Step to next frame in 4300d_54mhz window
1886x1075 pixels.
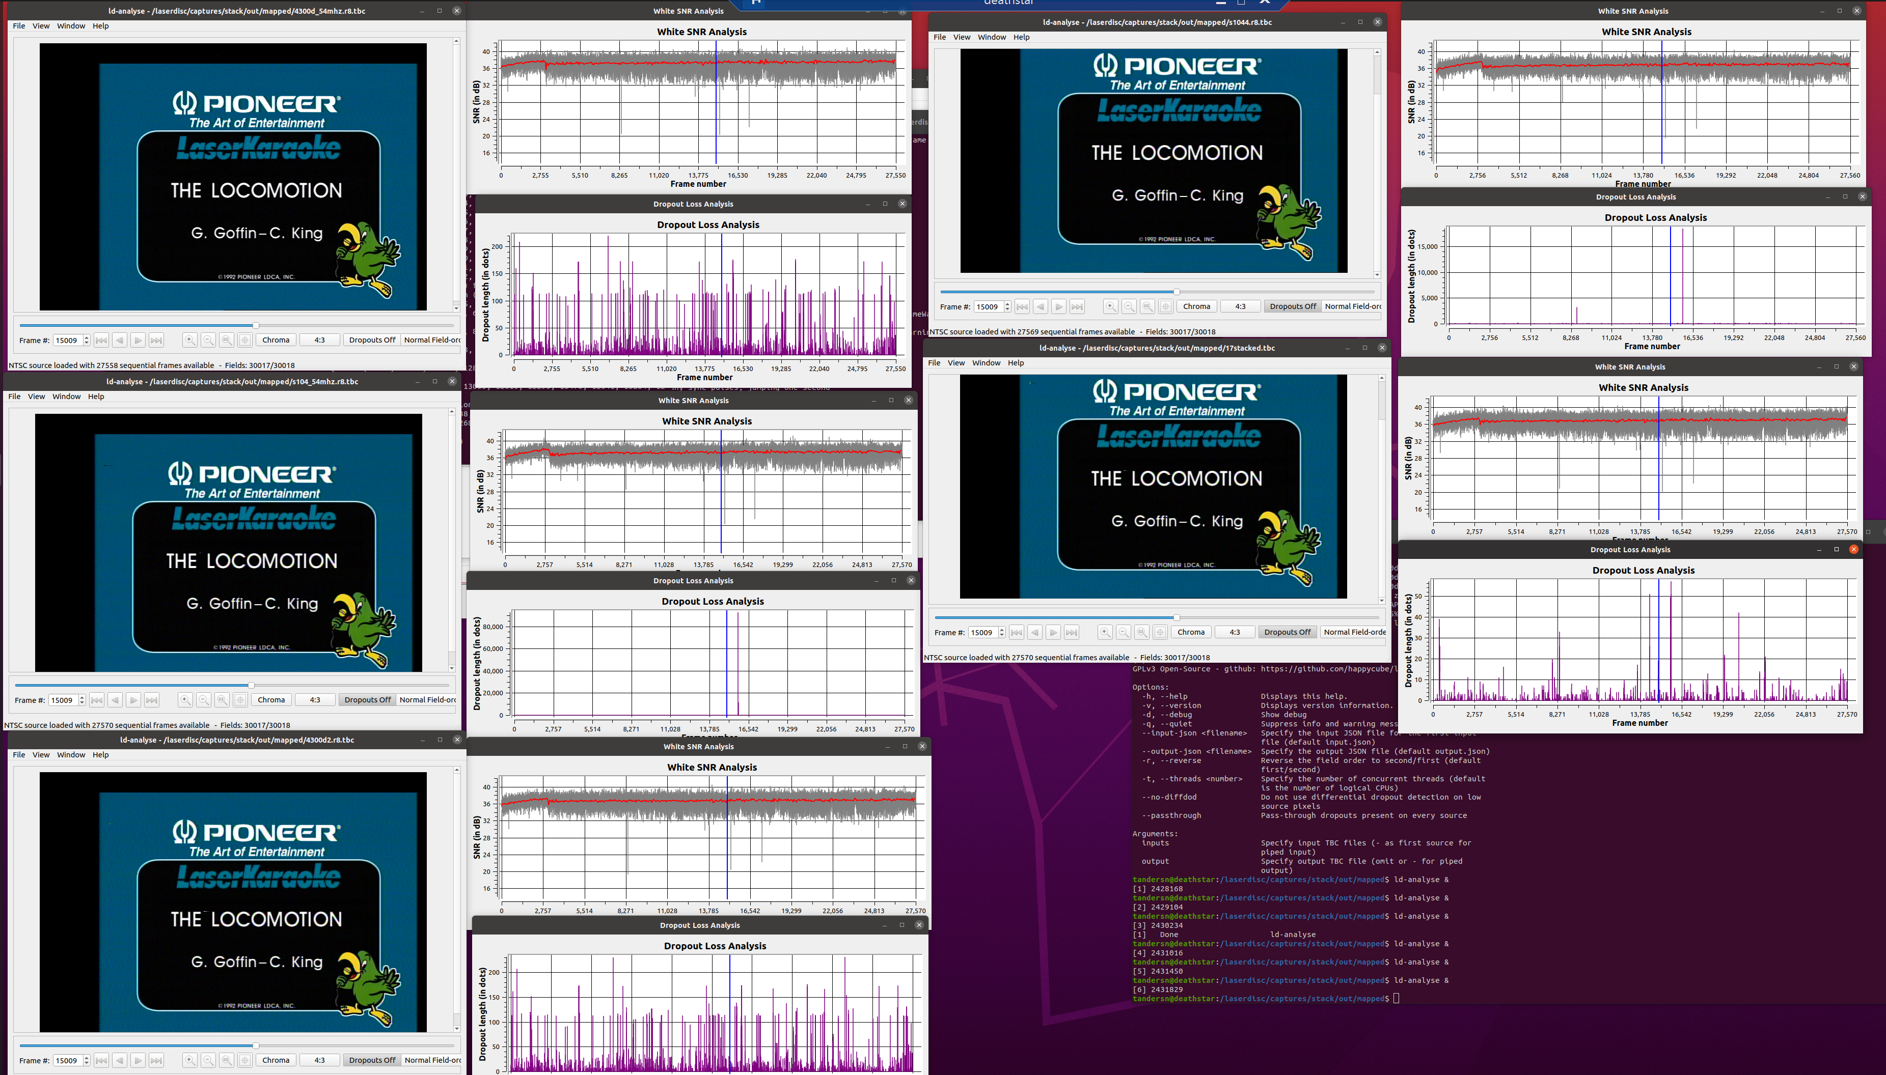(138, 341)
